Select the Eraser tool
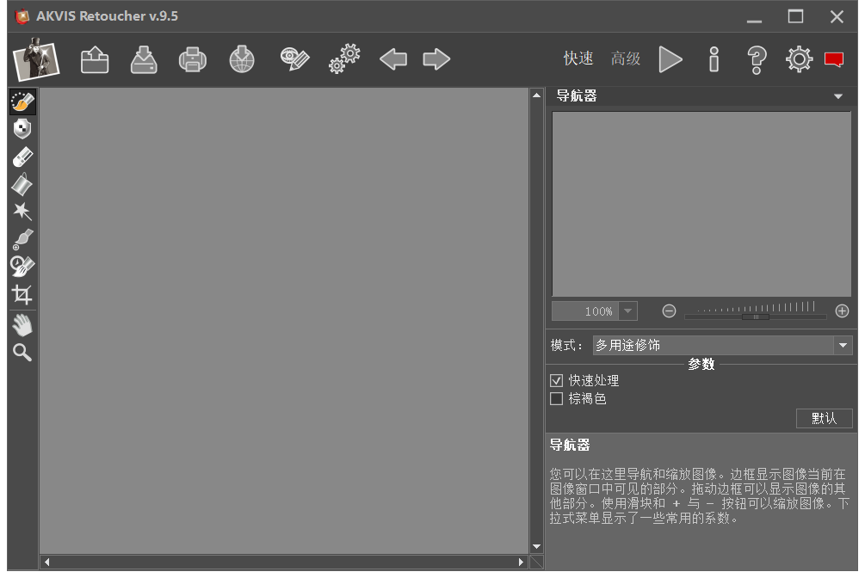This screenshot has height=578, width=865. pos(22,157)
